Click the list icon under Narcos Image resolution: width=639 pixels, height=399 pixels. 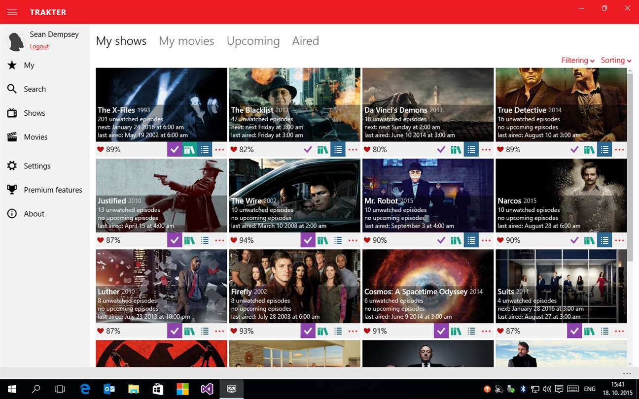tap(604, 240)
